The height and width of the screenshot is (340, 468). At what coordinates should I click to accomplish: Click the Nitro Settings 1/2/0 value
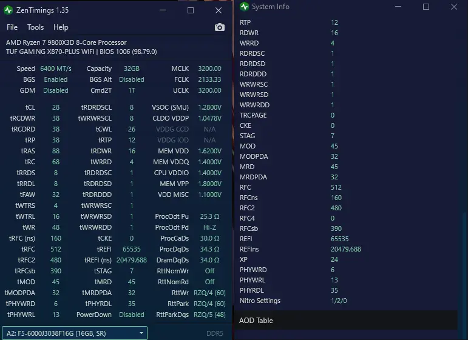(339, 301)
